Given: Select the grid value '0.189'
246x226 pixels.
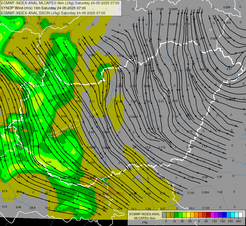Looking at the screenshot, I should 160,9.
